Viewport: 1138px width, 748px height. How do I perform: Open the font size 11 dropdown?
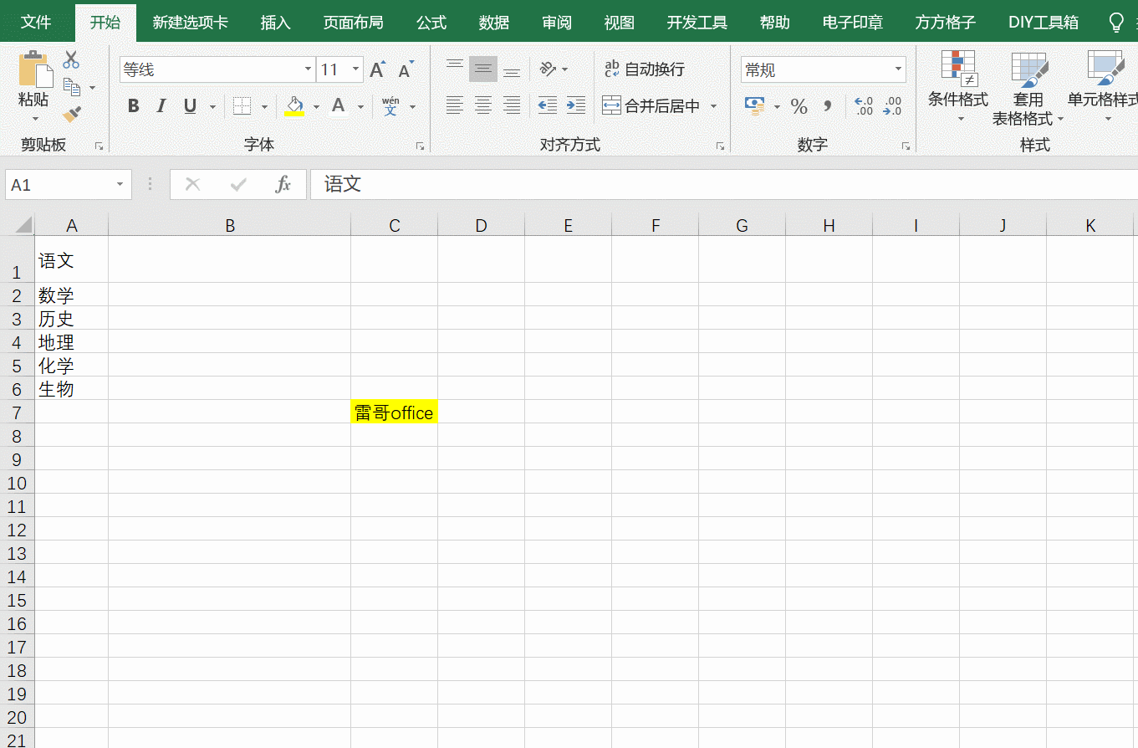[x=356, y=69]
